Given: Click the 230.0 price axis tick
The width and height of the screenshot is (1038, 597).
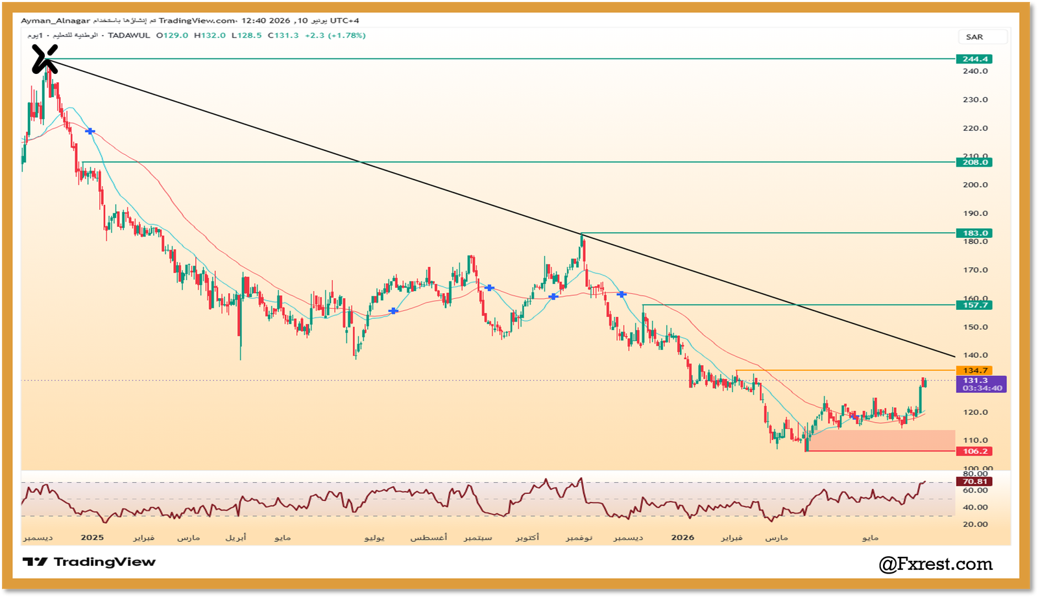Looking at the screenshot, I should pyautogui.click(x=975, y=100).
